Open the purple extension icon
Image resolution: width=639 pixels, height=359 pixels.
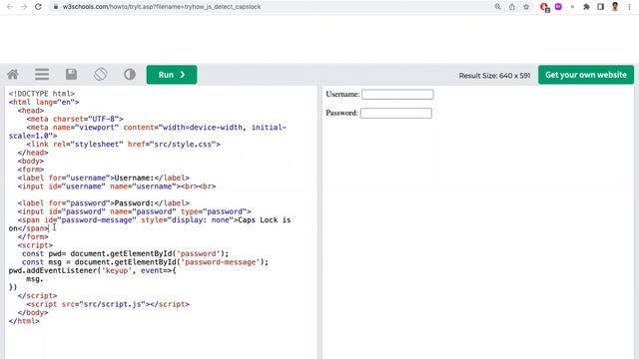pos(558,7)
